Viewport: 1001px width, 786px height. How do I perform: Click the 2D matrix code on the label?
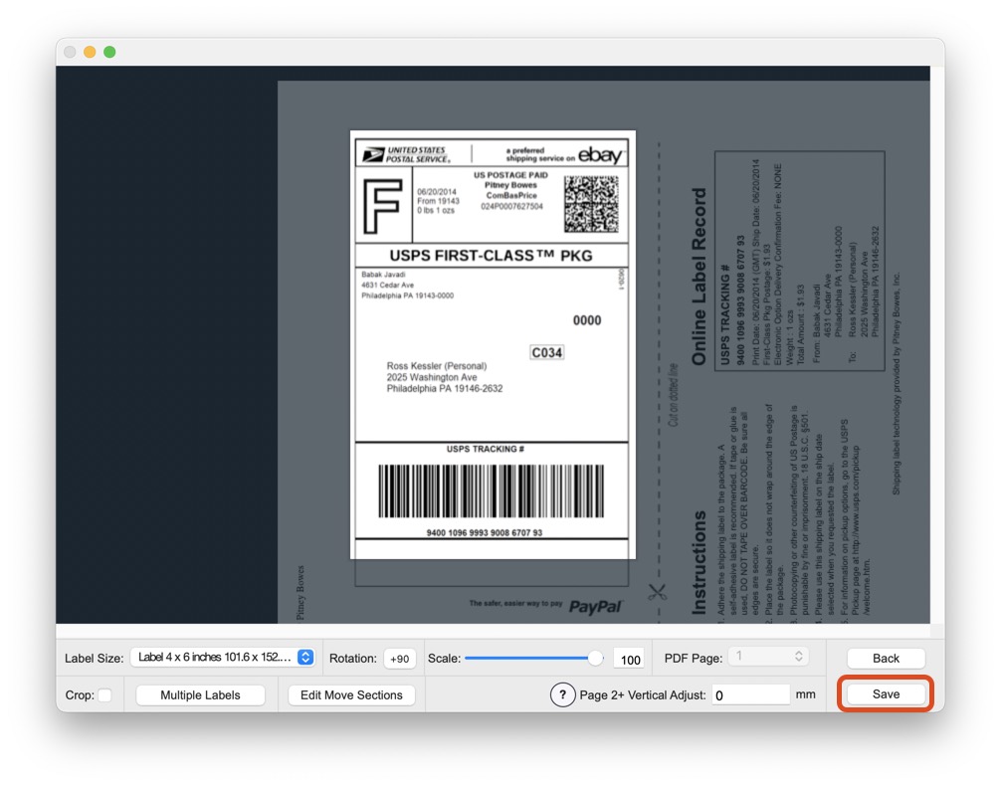pos(591,204)
